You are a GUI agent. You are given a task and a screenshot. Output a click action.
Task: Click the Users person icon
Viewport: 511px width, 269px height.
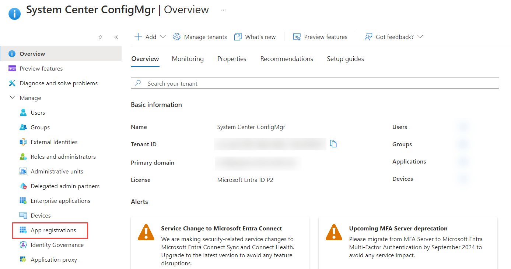[23, 112]
